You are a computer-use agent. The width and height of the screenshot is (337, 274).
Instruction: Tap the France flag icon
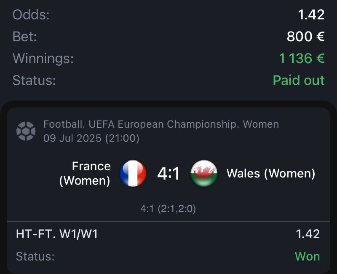coord(133,173)
